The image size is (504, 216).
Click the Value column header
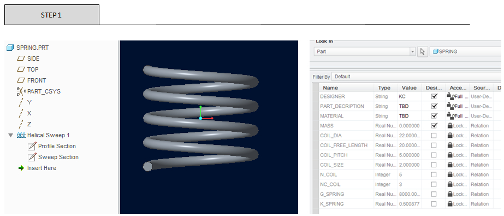tap(409, 87)
